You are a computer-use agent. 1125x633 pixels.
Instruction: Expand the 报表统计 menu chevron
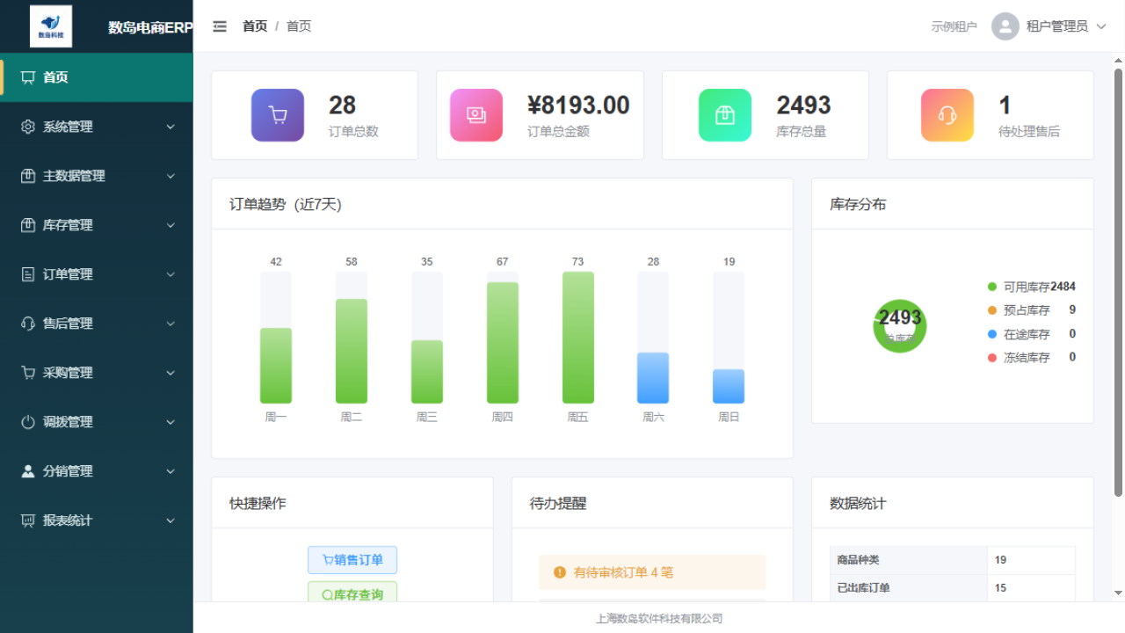click(x=171, y=520)
